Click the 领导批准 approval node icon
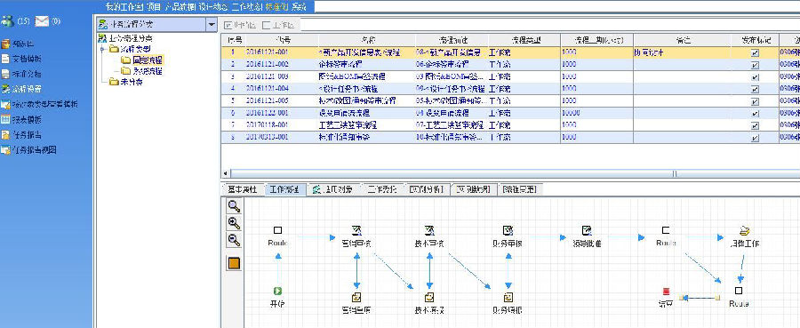Screen dimensions: 800x328 (587, 230)
